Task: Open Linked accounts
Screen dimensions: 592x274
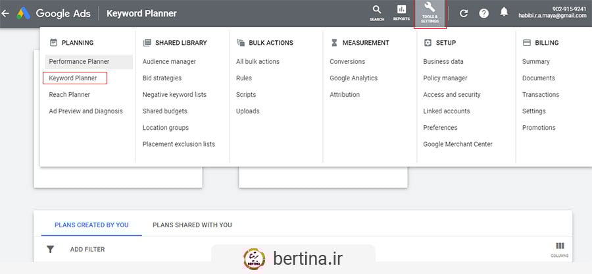Action: click(x=447, y=111)
